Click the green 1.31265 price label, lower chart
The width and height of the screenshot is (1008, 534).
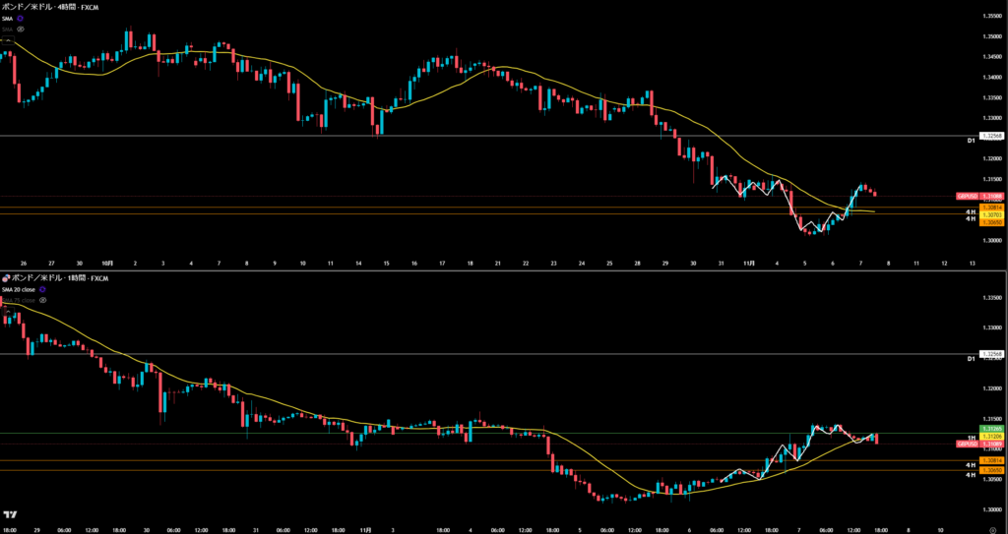991,429
